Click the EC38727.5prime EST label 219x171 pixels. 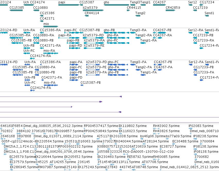click(173, 147)
